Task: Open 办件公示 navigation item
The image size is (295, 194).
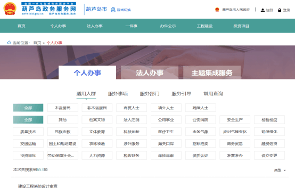Action: [x=168, y=26]
